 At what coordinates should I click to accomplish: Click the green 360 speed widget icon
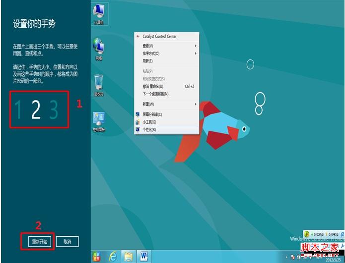pyautogui.click(x=306, y=234)
